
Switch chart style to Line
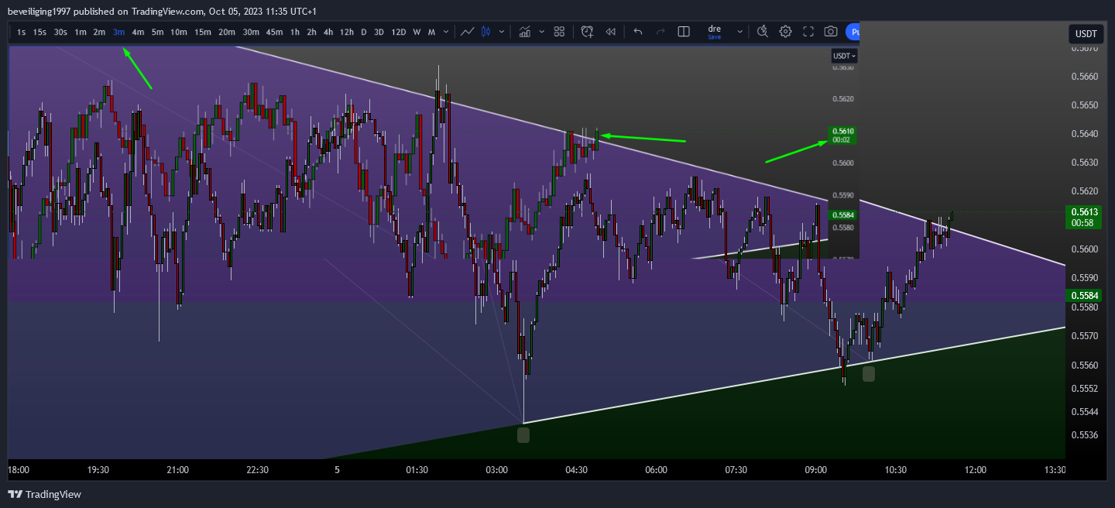click(467, 32)
